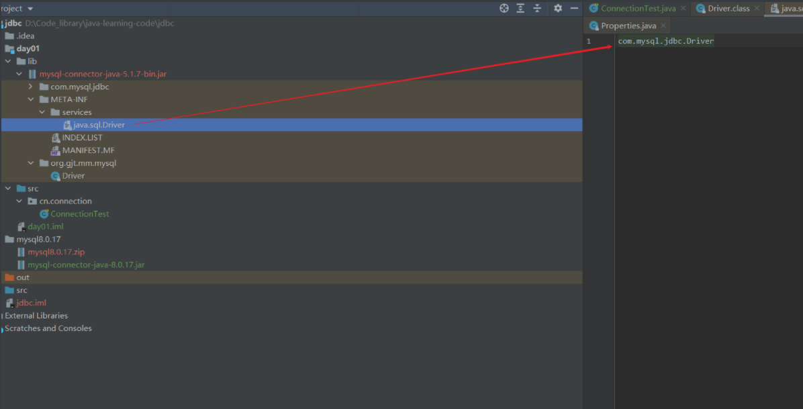Click the services folder icon

pos(55,111)
